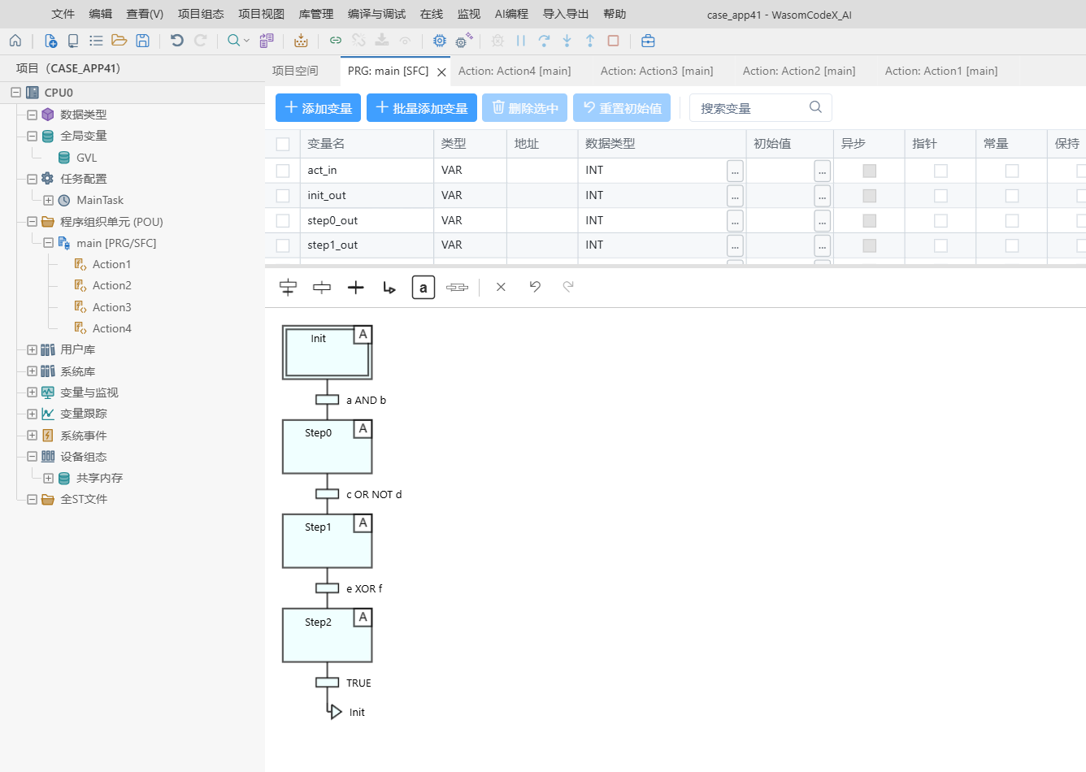Click the 添加变量 button
Screen dimensions: 1086x772
(x=319, y=108)
